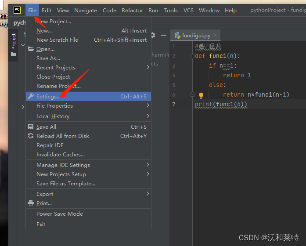
Task: Click the Save All floppy disk icon
Action: pos(31,127)
